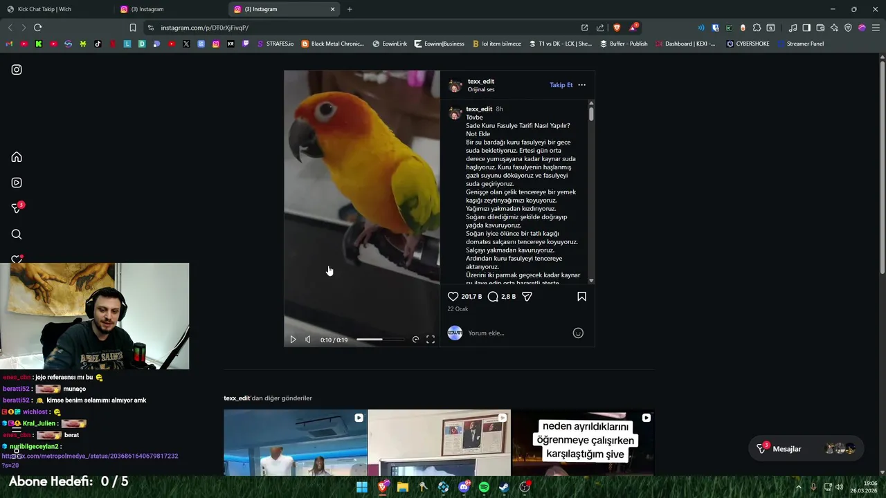Open EowinLink bookmark
Image resolution: width=886 pixels, height=498 pixels.
[x=390, y=44]
